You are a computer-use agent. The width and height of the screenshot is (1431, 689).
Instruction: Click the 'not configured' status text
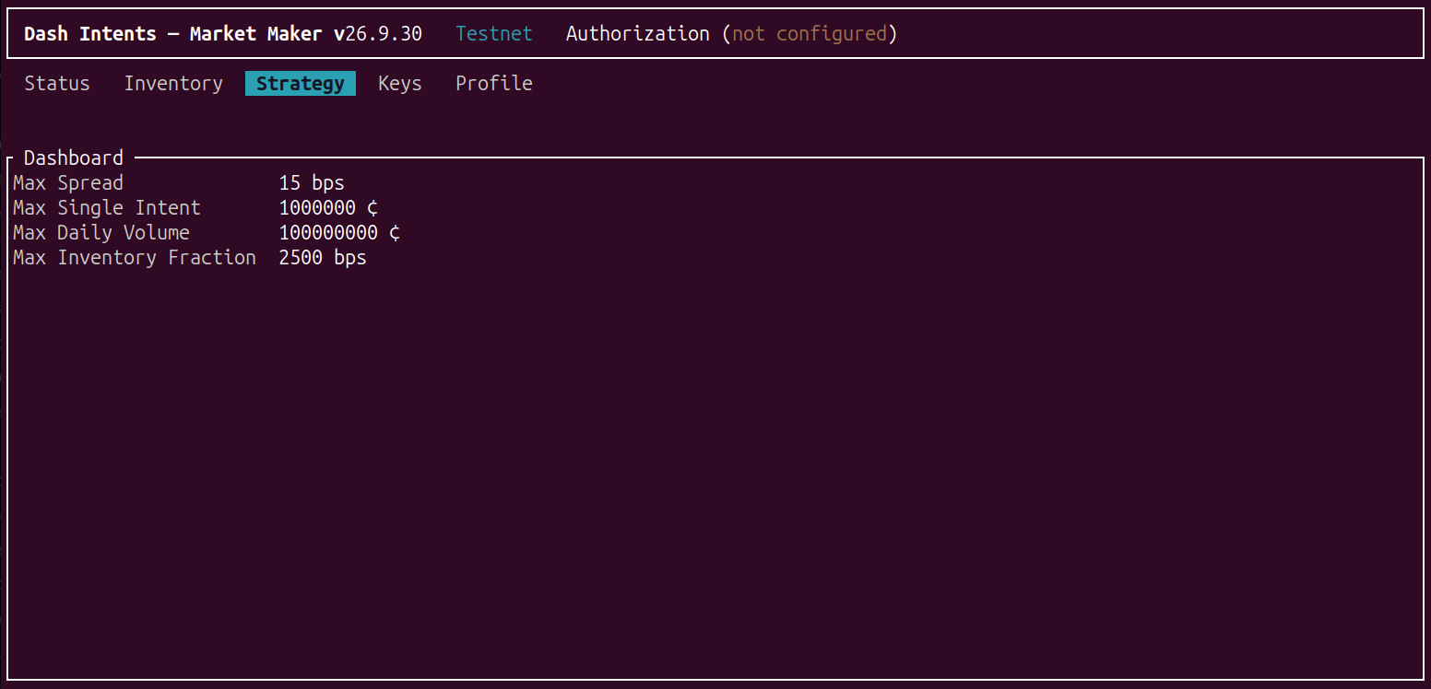click(810, 34)
